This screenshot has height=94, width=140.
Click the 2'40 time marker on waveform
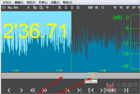point(103,71)
